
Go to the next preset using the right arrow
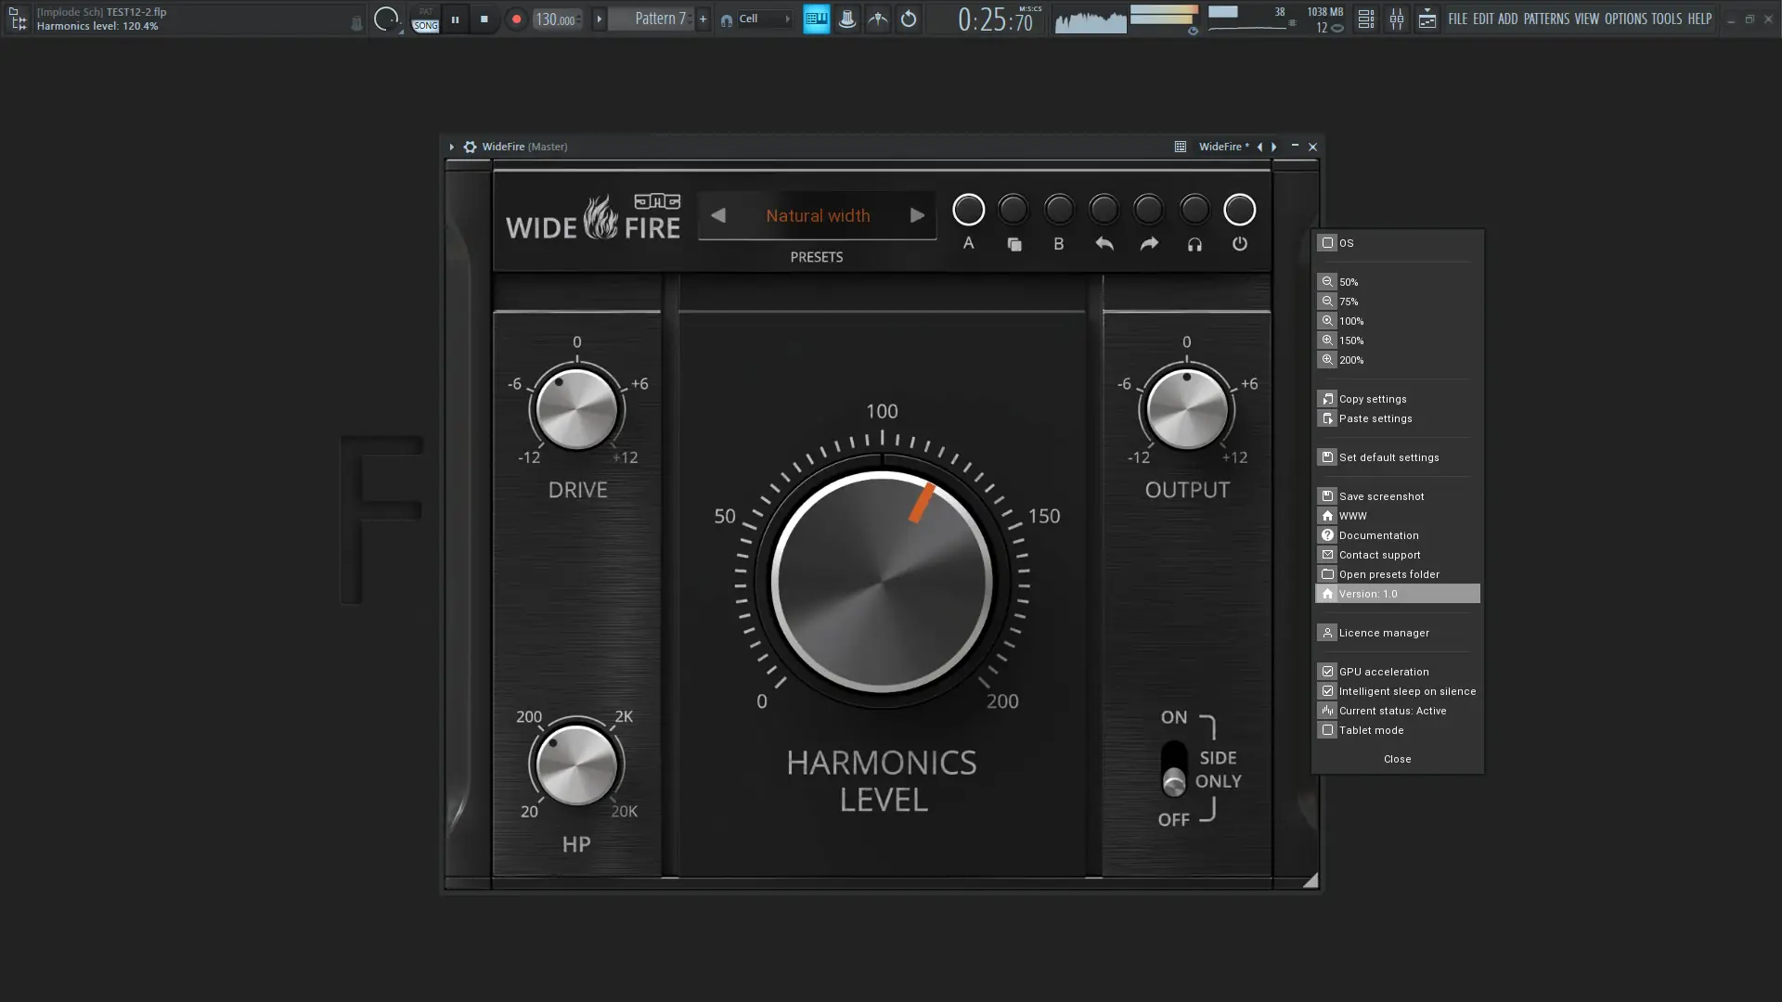click(917, 215)
